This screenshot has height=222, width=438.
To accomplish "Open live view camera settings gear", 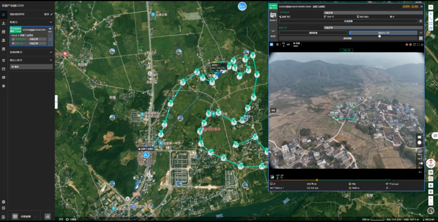I will (410, 44).
